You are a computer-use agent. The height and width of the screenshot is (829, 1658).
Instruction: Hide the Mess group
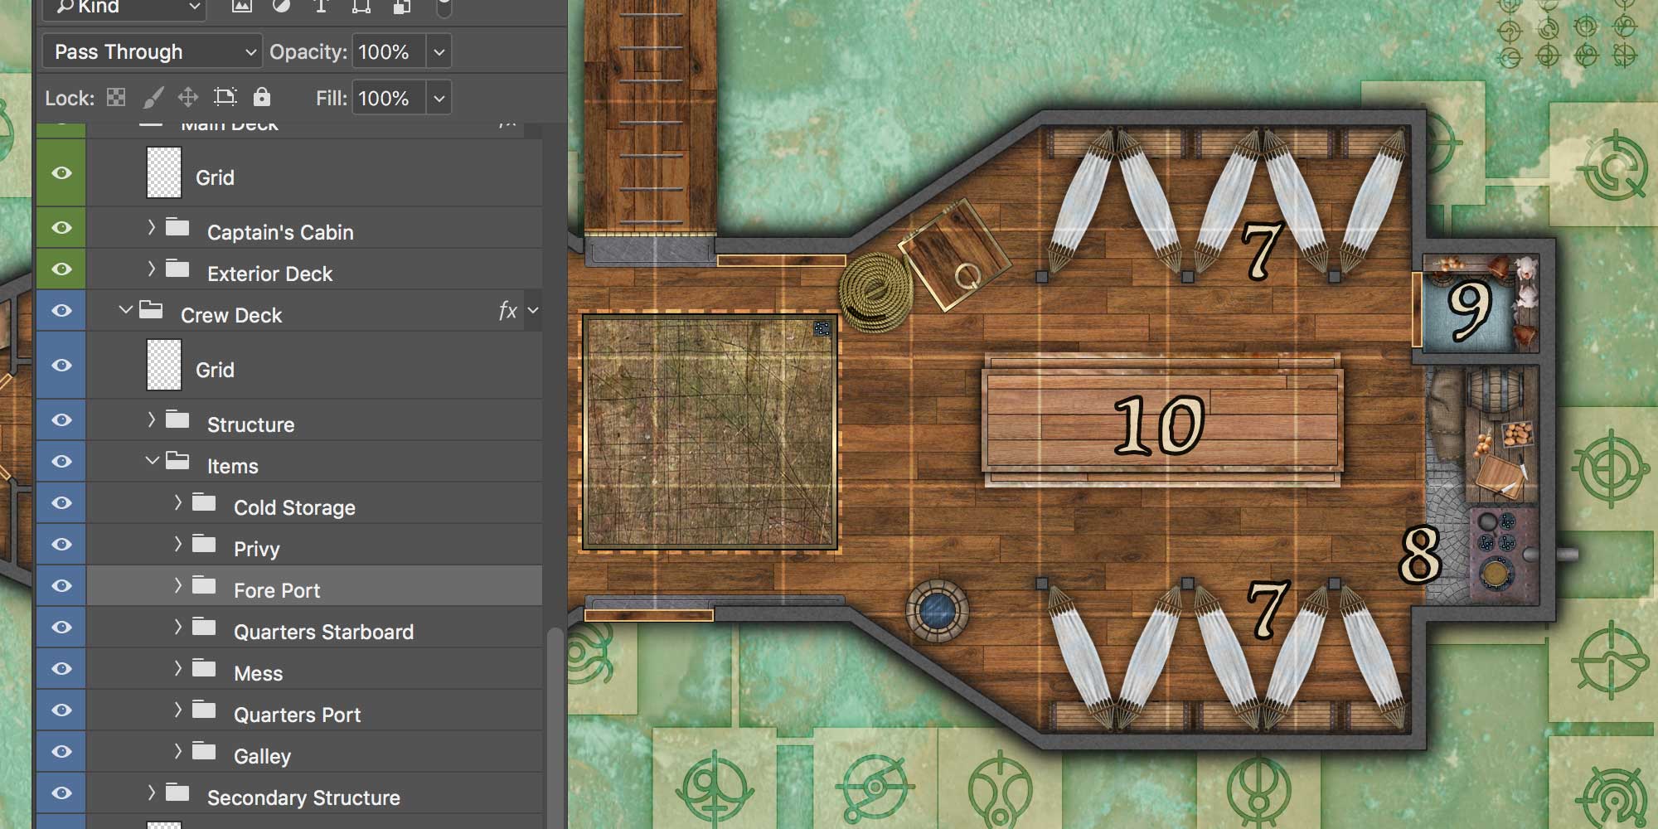click(x=61, y=669)
